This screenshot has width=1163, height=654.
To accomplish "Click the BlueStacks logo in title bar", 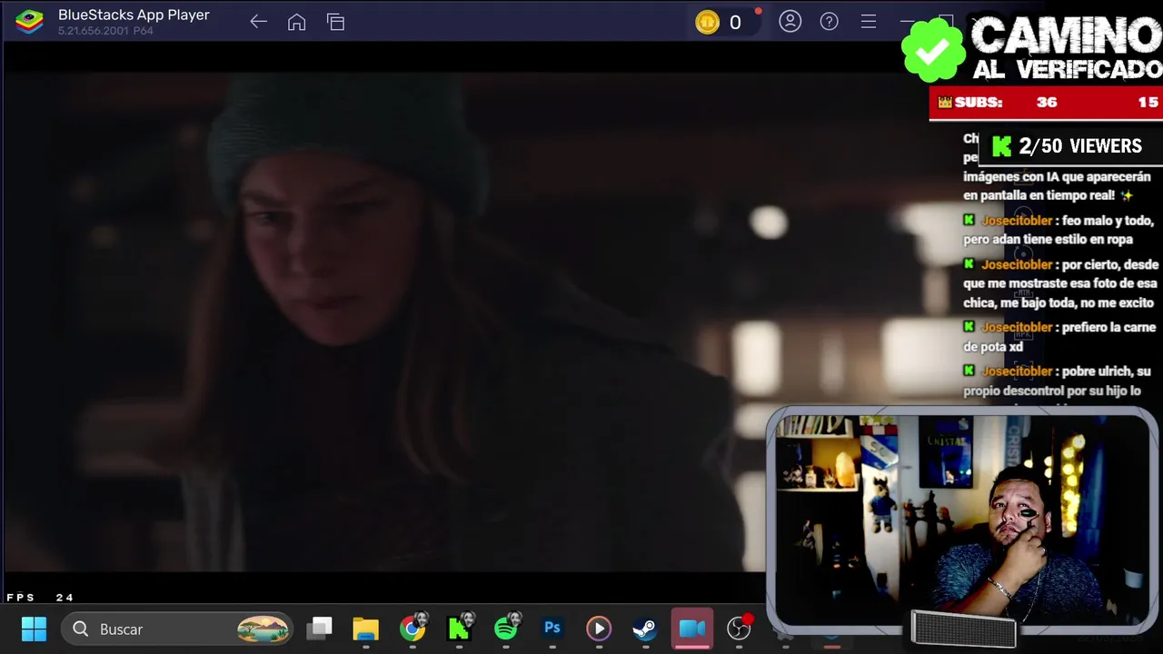I will [29, 22].
